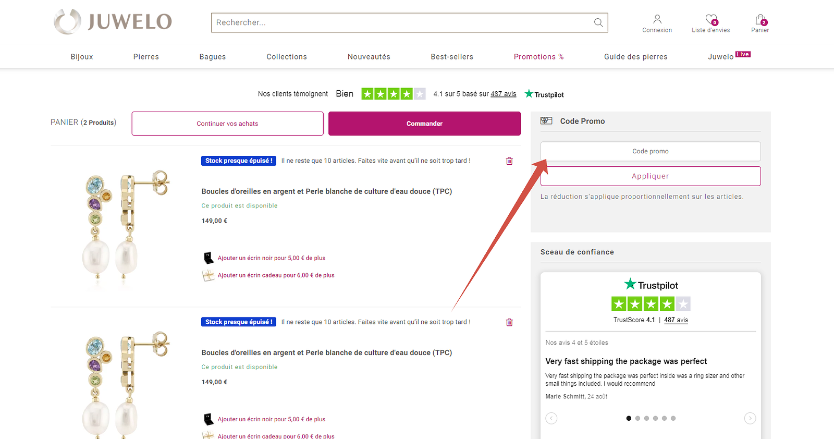Show previous Trustpilot review
Image resolution: width=834 pixels, height=439 pixels.
pos(551,418)
